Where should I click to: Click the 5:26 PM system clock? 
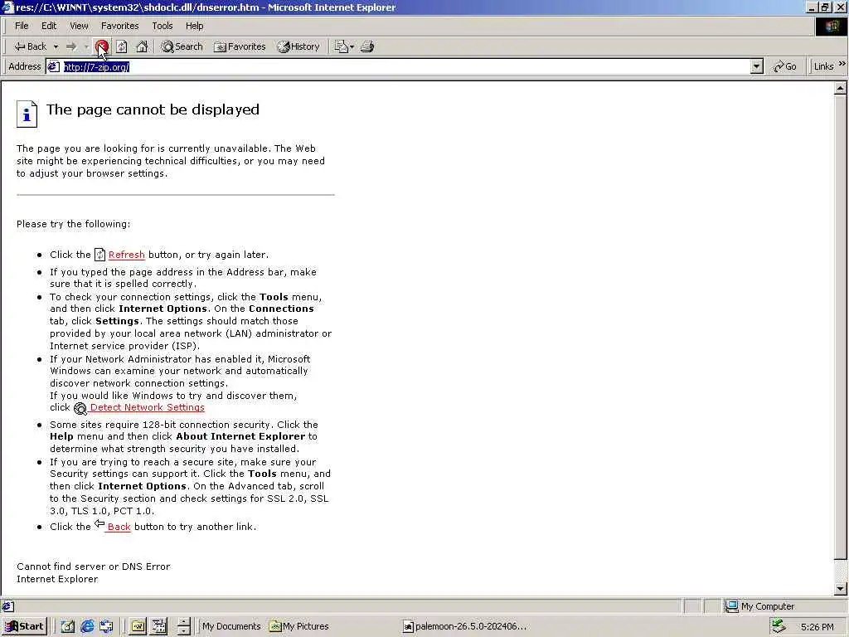pos(817,627)
